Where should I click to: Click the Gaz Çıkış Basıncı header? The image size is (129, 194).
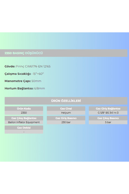tap(108, 118)
